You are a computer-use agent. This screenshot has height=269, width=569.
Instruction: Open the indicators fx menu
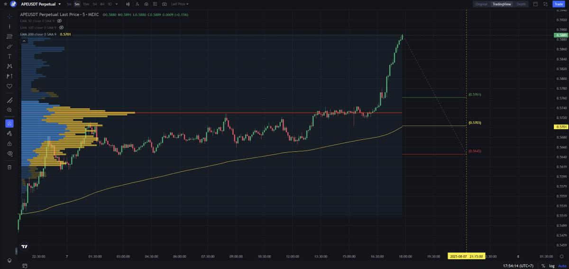coord(137,4)
